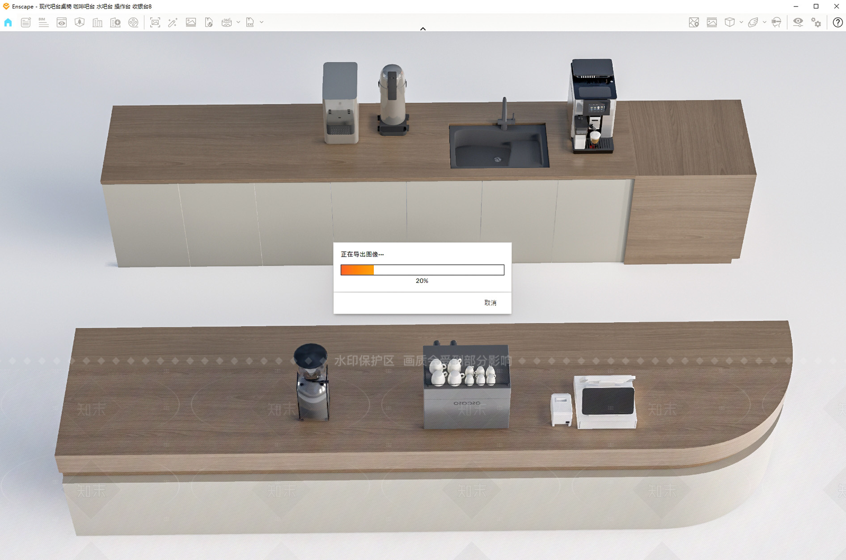
Task: Open the asset library building icon
Action: (115, 22)
